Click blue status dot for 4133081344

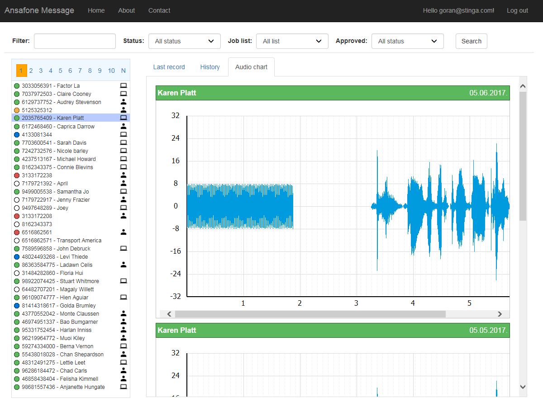pos(17,135)
